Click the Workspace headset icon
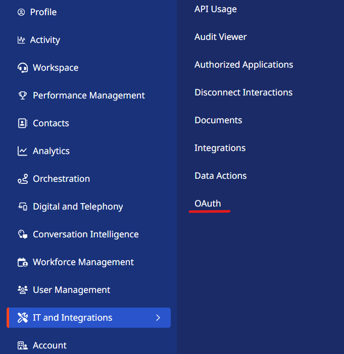The image size is (344, 354). (23, 68)
